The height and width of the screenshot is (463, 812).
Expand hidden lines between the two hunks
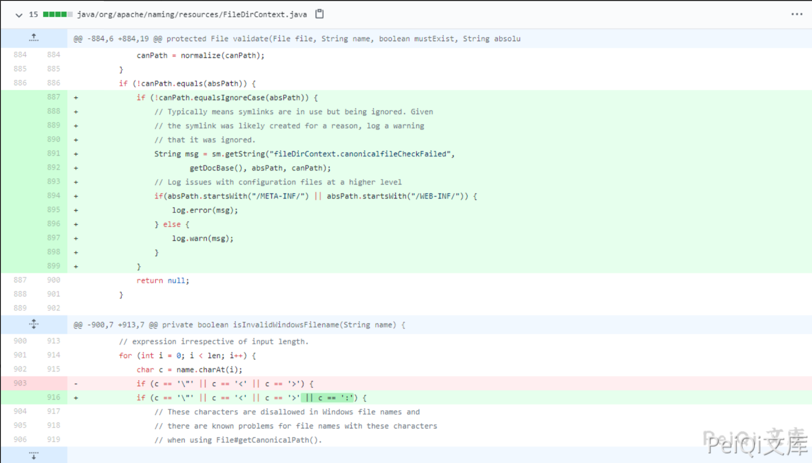pyautogui.click(x=34, y=324)
